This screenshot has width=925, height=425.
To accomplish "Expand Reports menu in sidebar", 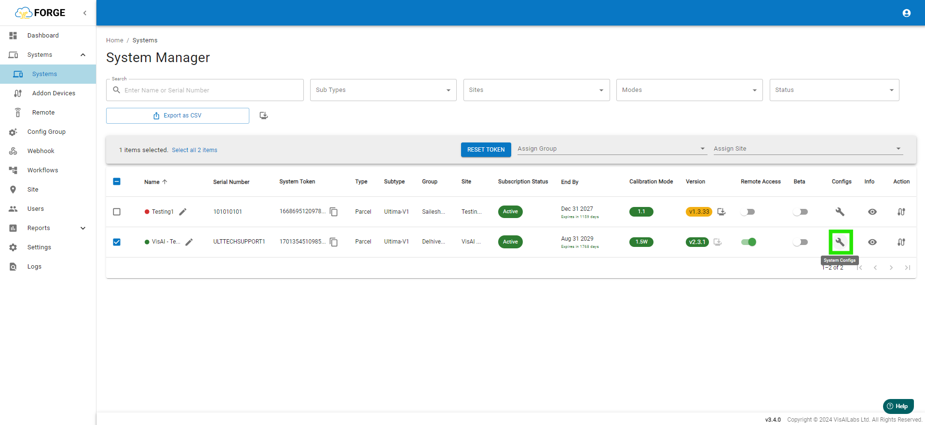I will tap(82, 228).
